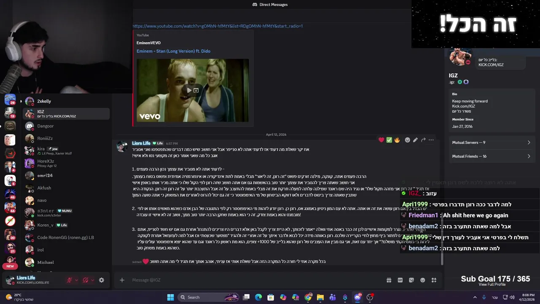Open server with 45 unread badge
Viewport: 540px width, 304px height.
coord(10,194)
